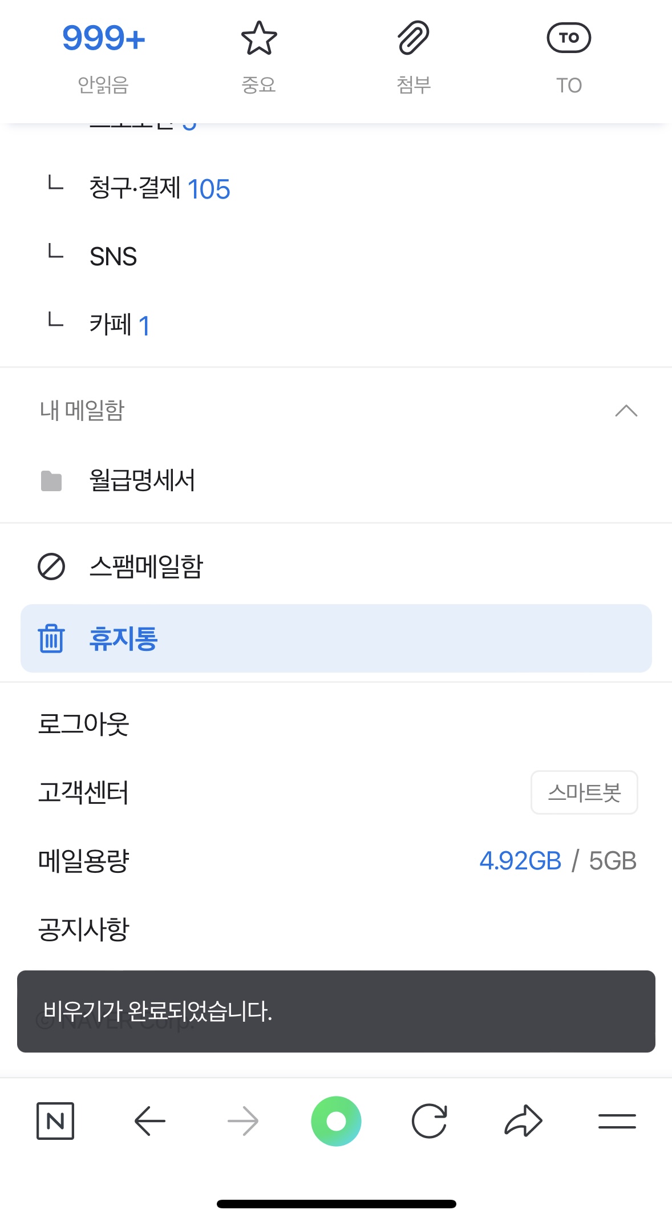Select the 휴지통 trash menu item

[124, 638]
